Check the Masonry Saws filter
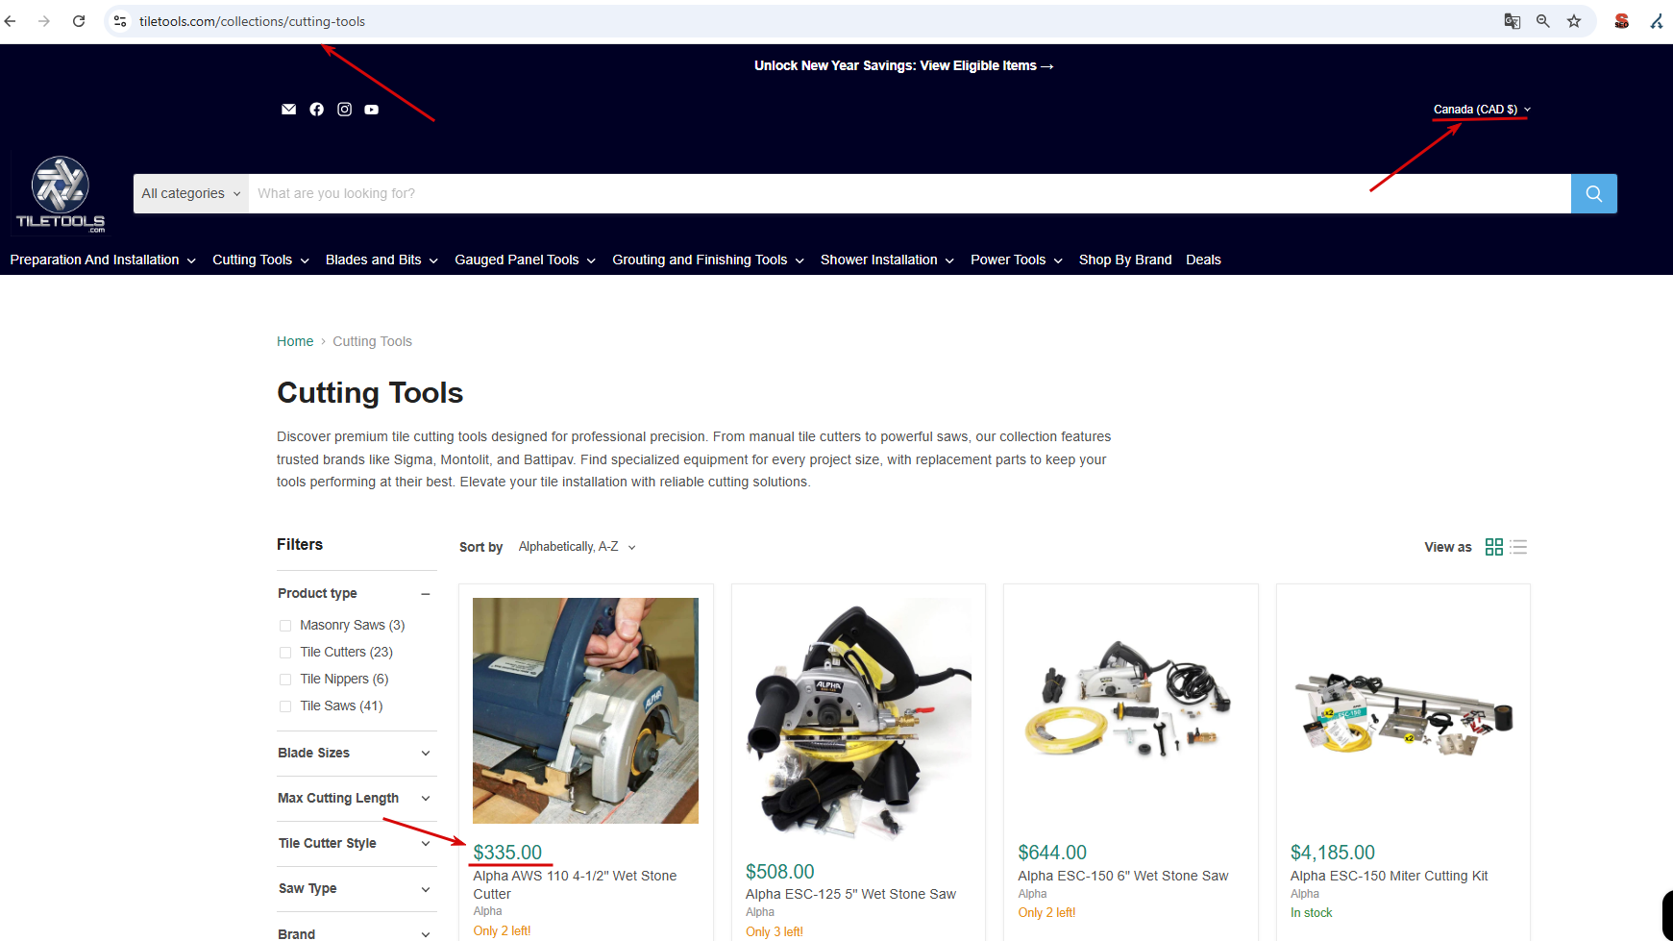 tap(285, 626)
